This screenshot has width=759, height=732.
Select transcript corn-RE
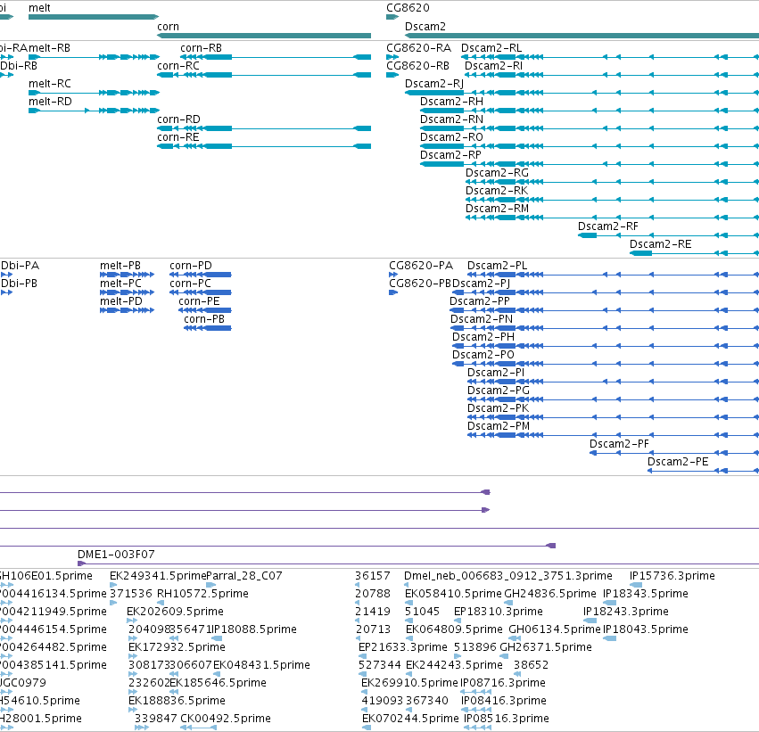(264, 146)
